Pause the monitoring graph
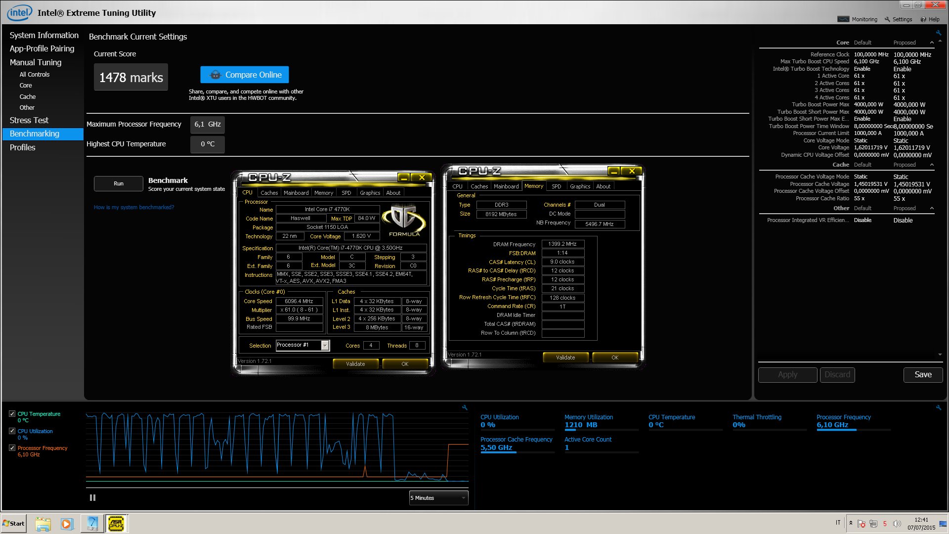The width and height of the screenshot is (949, 534). 92,498
